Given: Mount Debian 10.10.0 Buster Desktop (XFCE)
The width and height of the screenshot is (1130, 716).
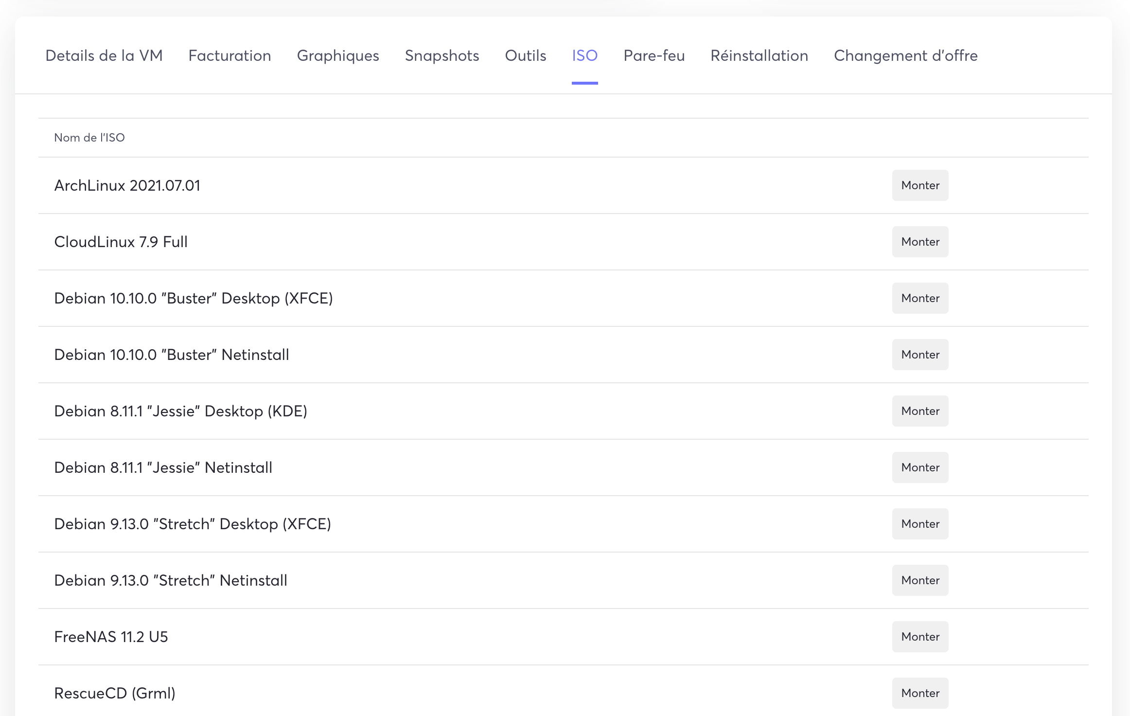Looking at the screenshot, I should point(920,298).
